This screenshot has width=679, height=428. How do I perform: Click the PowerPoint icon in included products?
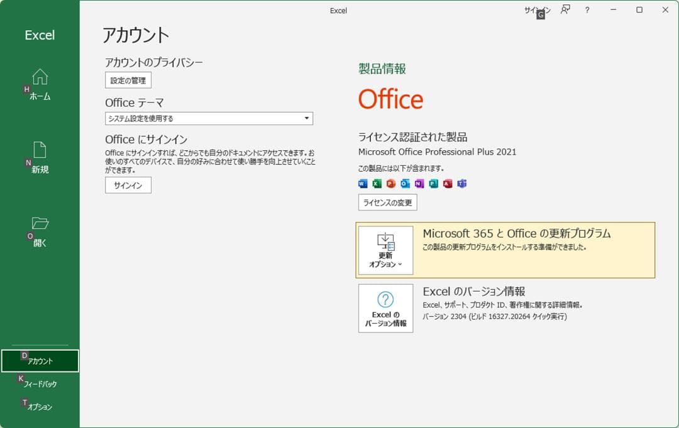pyautogui.click(x=391, y=184)
